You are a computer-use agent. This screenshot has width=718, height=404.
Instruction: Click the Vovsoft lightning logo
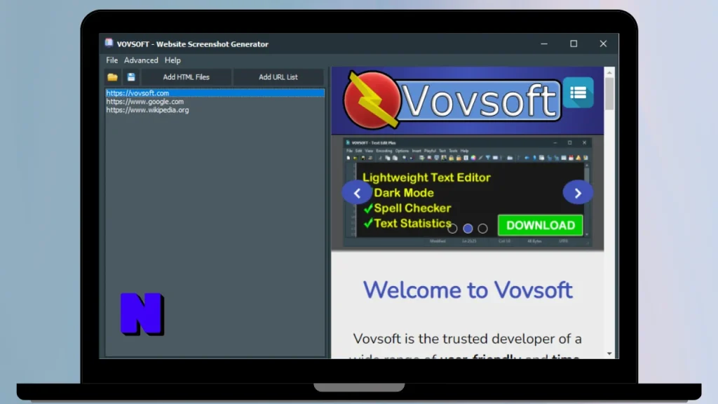[x=372, y=100]
